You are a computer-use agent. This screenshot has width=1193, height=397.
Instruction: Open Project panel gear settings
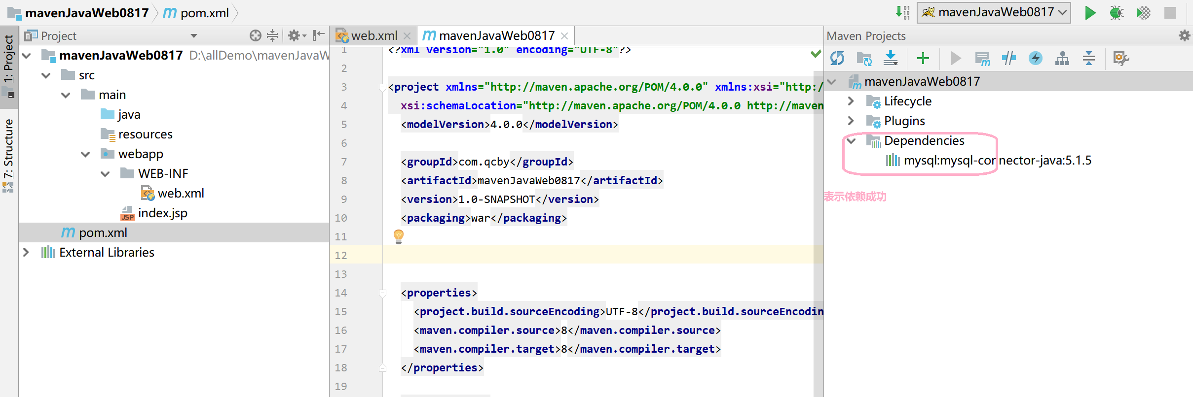[297, 35]
